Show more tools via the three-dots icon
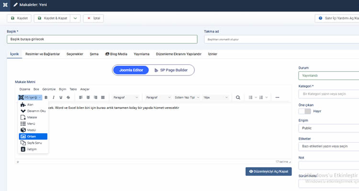The width and height of the screenshot is (359, 191). (277, 97)
